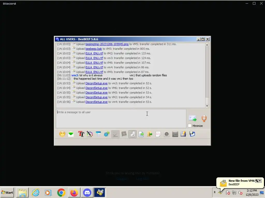
Task: Tick the Minimize checkbox
Action: coord(190,126)
